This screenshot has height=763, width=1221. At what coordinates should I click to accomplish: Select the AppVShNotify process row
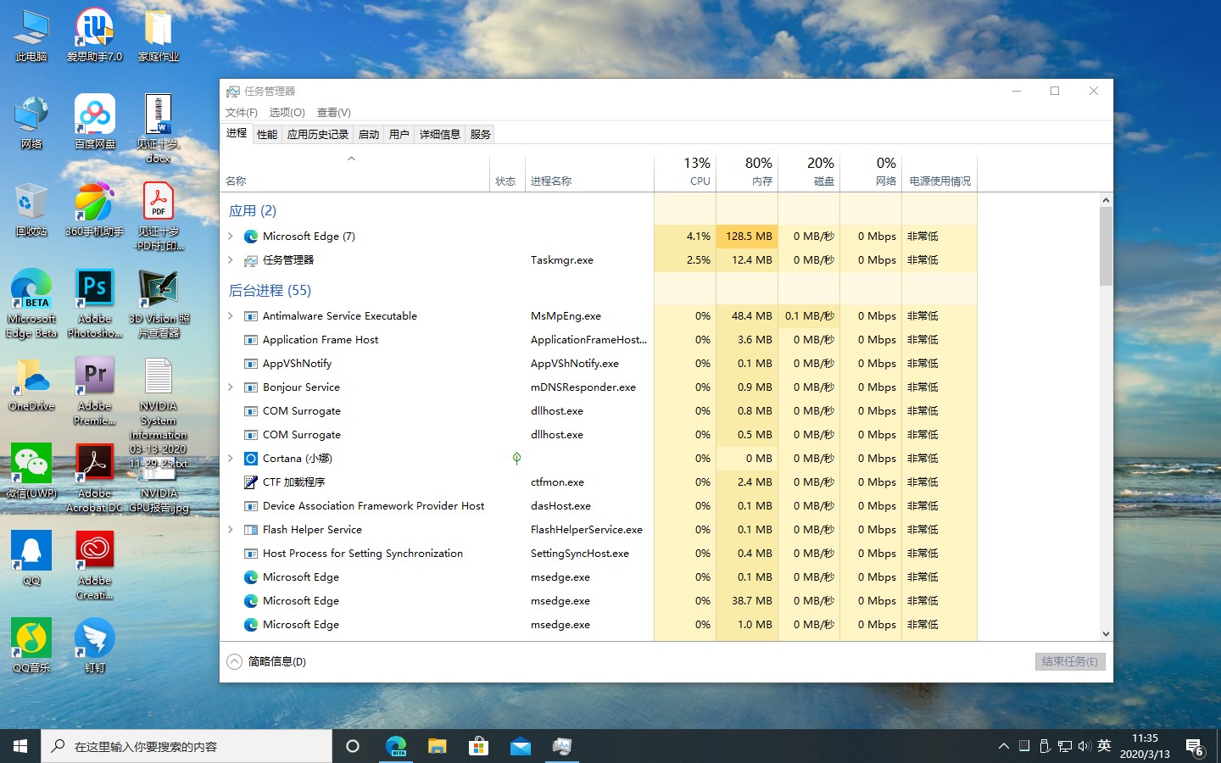coord(599,364)
